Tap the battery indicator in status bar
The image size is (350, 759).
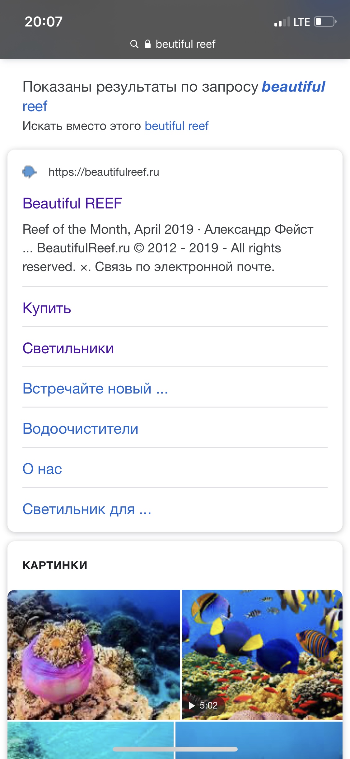coord(325,22)
